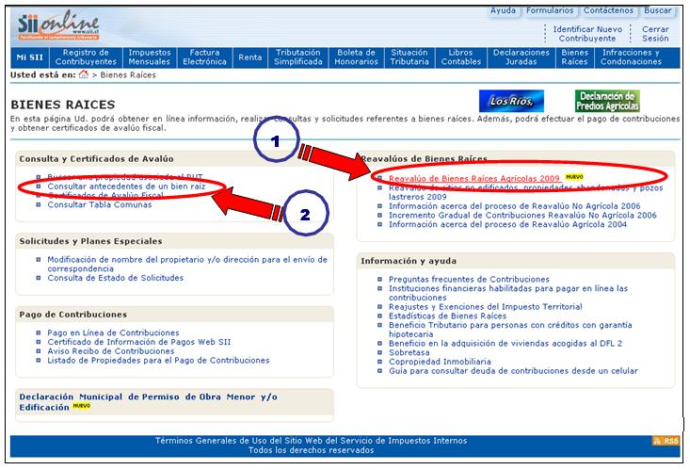Open Copropiedad Inmobiliaria link

pos(440,362)
